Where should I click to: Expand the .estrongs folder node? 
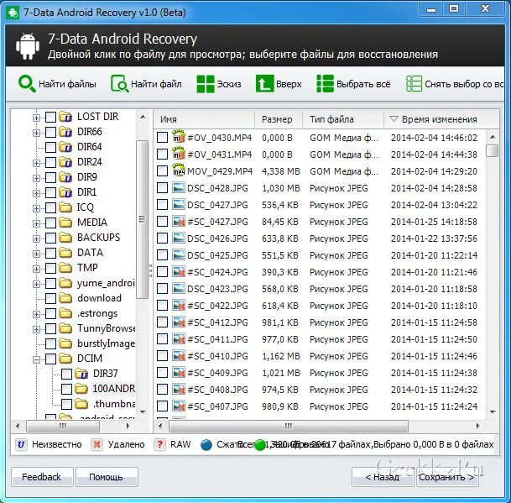37,314
